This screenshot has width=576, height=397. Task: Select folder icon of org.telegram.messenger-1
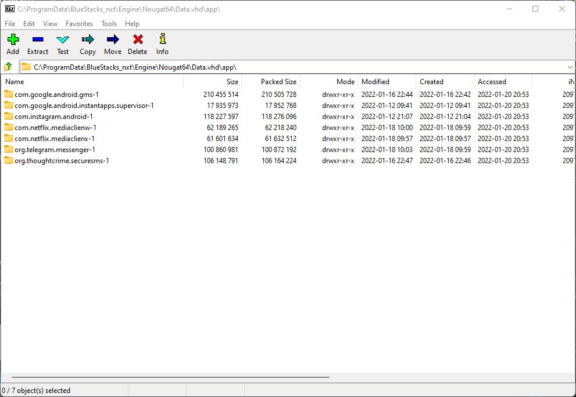click(9, 149)
